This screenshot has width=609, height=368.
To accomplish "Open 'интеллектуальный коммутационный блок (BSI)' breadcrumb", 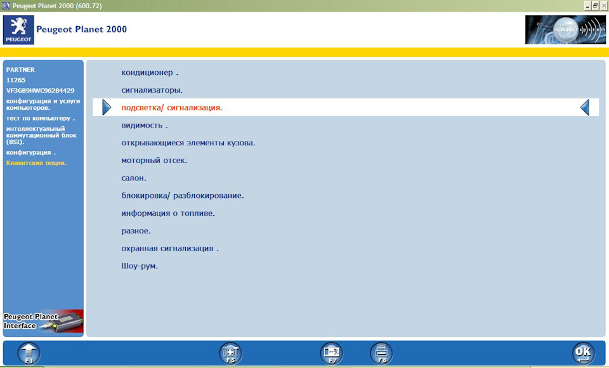I will (x=41, y=135).
